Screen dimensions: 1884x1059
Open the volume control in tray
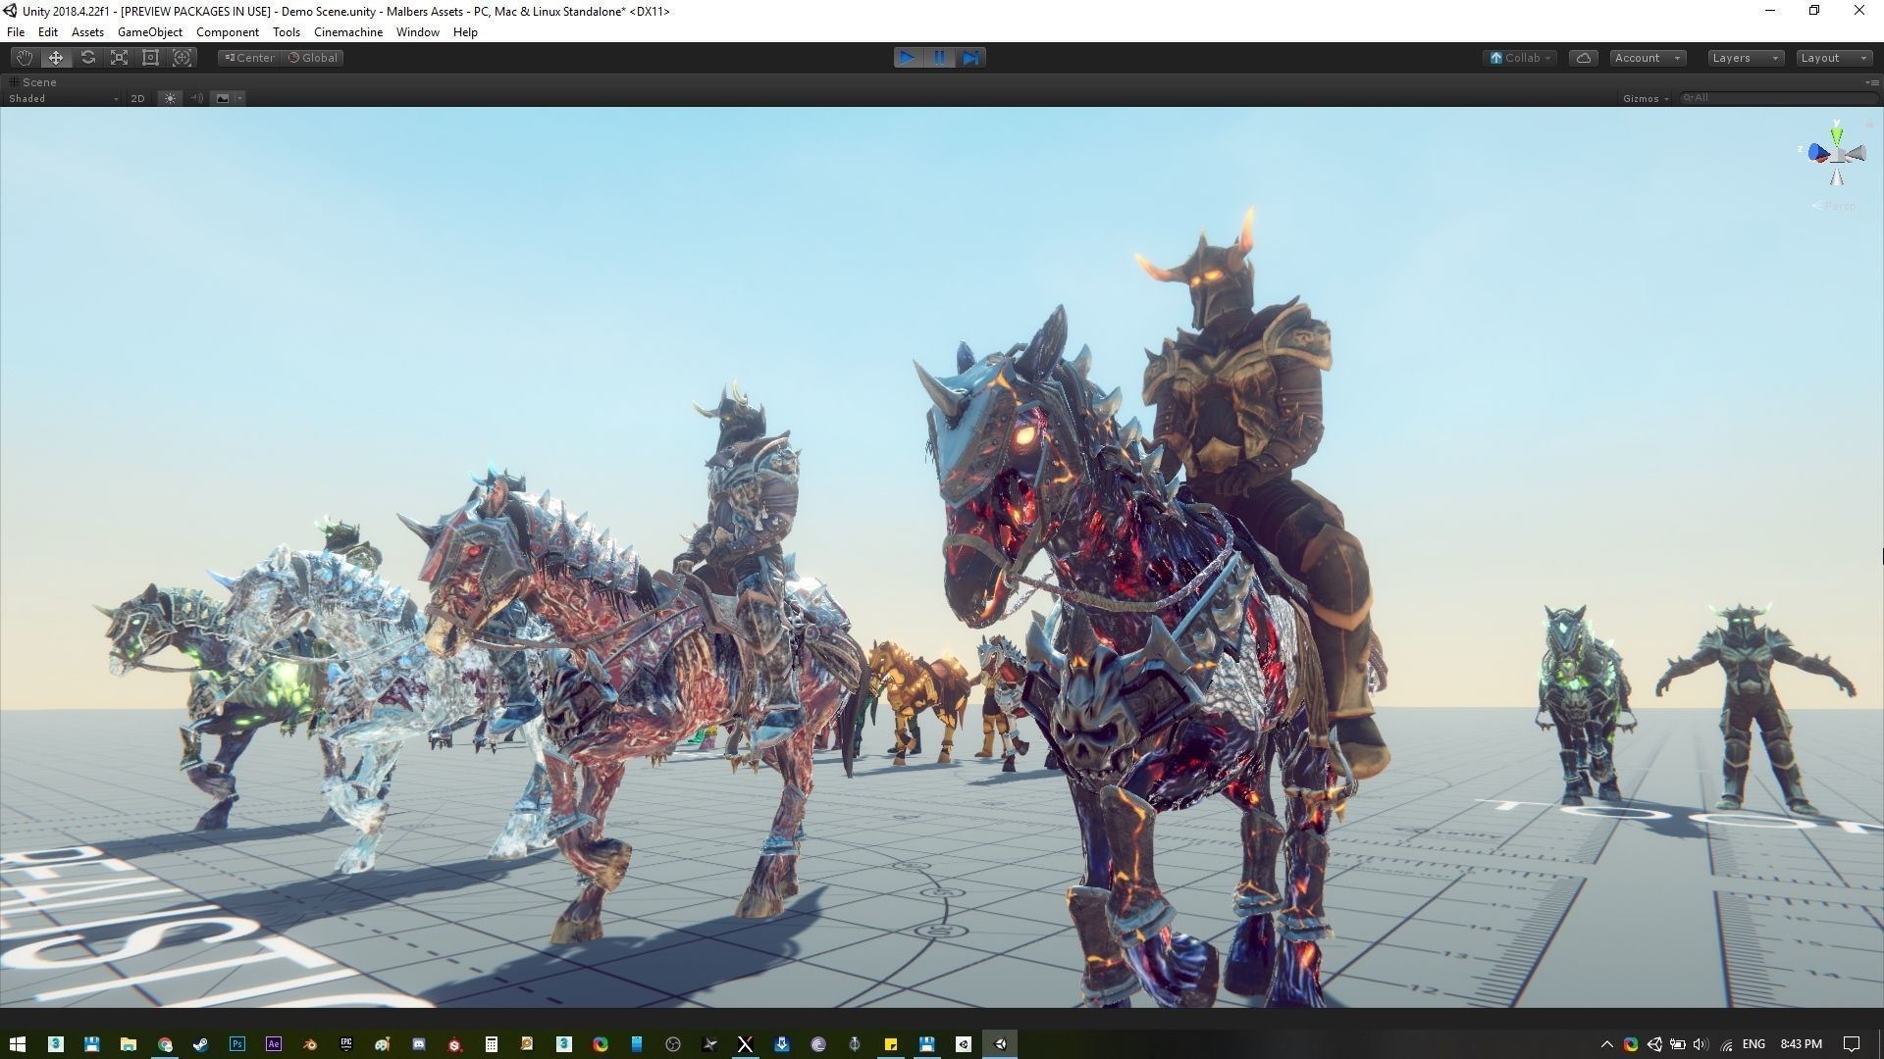[1701, 1044]
